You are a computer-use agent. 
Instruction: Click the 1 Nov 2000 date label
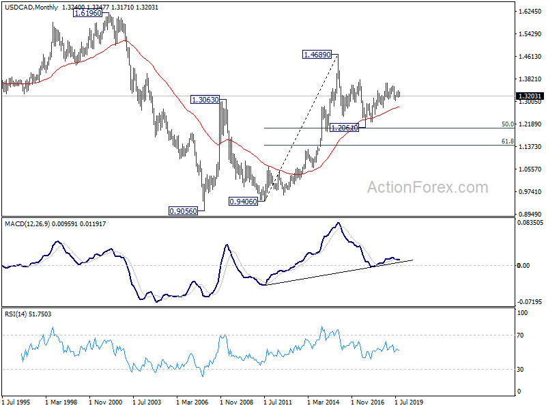click(x=106, y=402)
